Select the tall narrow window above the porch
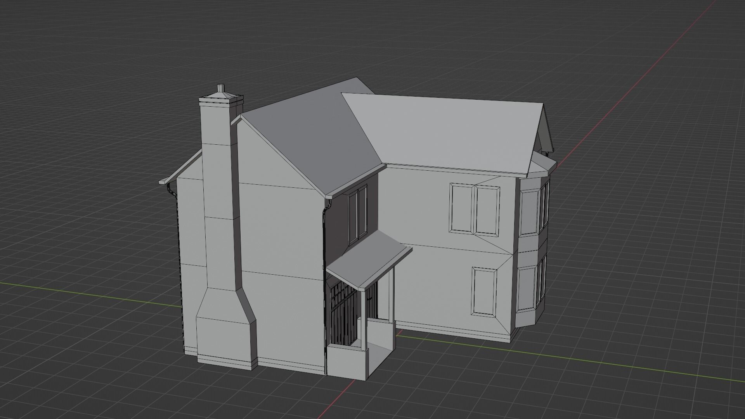The height and width of the screenshot is (419, 745). [357, 215]
